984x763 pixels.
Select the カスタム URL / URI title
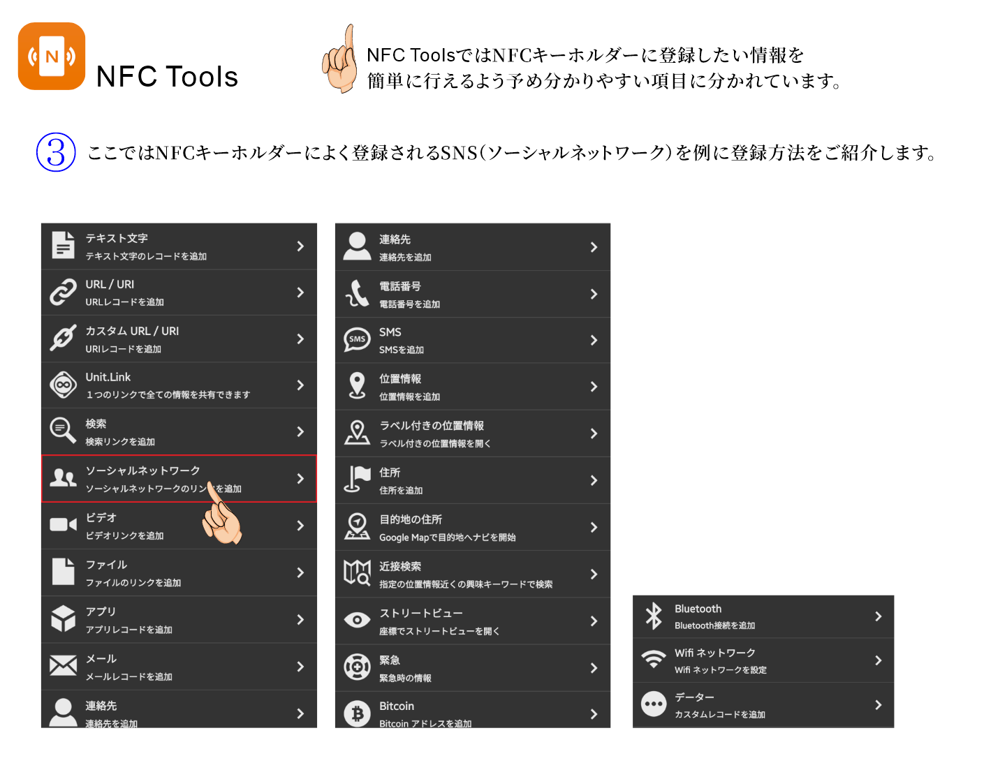(x=132, y=331)
